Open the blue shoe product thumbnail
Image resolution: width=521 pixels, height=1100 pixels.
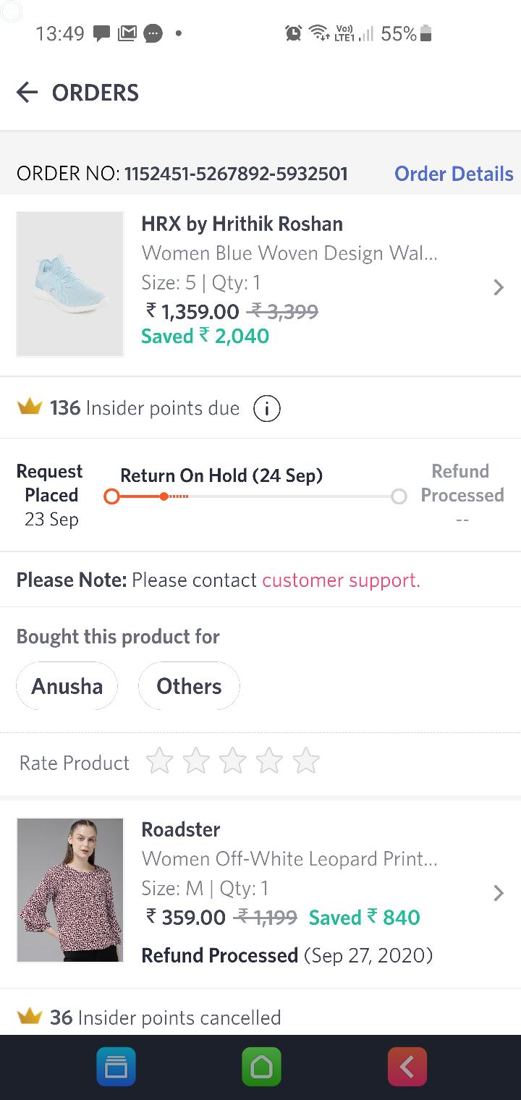[70, 284]
